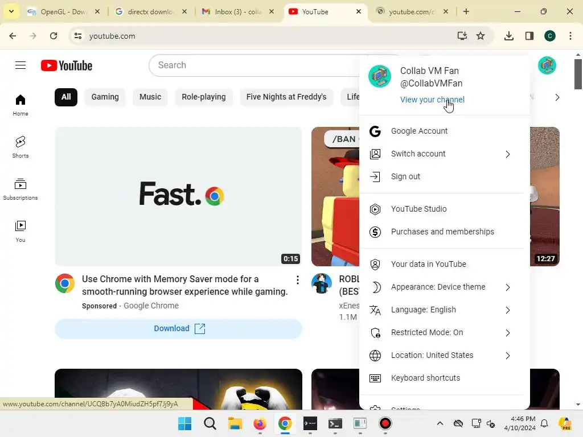This screenshot has height=437, width=583.
Task: Select the Music filter chip
Action: [150, 97]
